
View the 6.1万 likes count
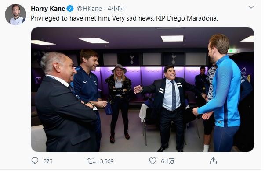tap(167, 161)
